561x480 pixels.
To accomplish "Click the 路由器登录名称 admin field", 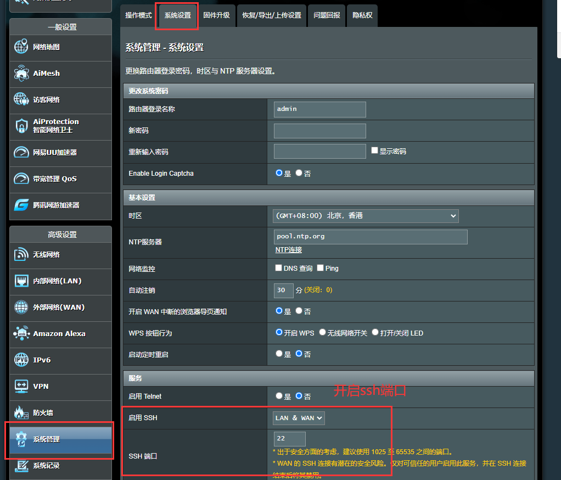I will click(320, 109).
